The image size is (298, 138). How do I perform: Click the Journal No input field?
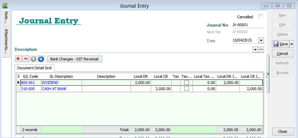[x=247, y=25]
